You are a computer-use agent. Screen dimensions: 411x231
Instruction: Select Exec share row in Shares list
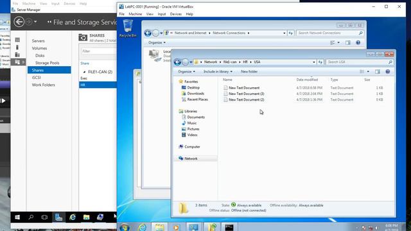click(x=98, y=78)
